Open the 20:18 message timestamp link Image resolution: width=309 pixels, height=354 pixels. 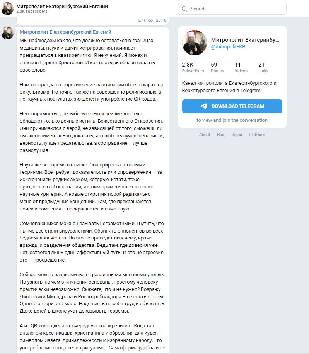[x=161, y=20]
